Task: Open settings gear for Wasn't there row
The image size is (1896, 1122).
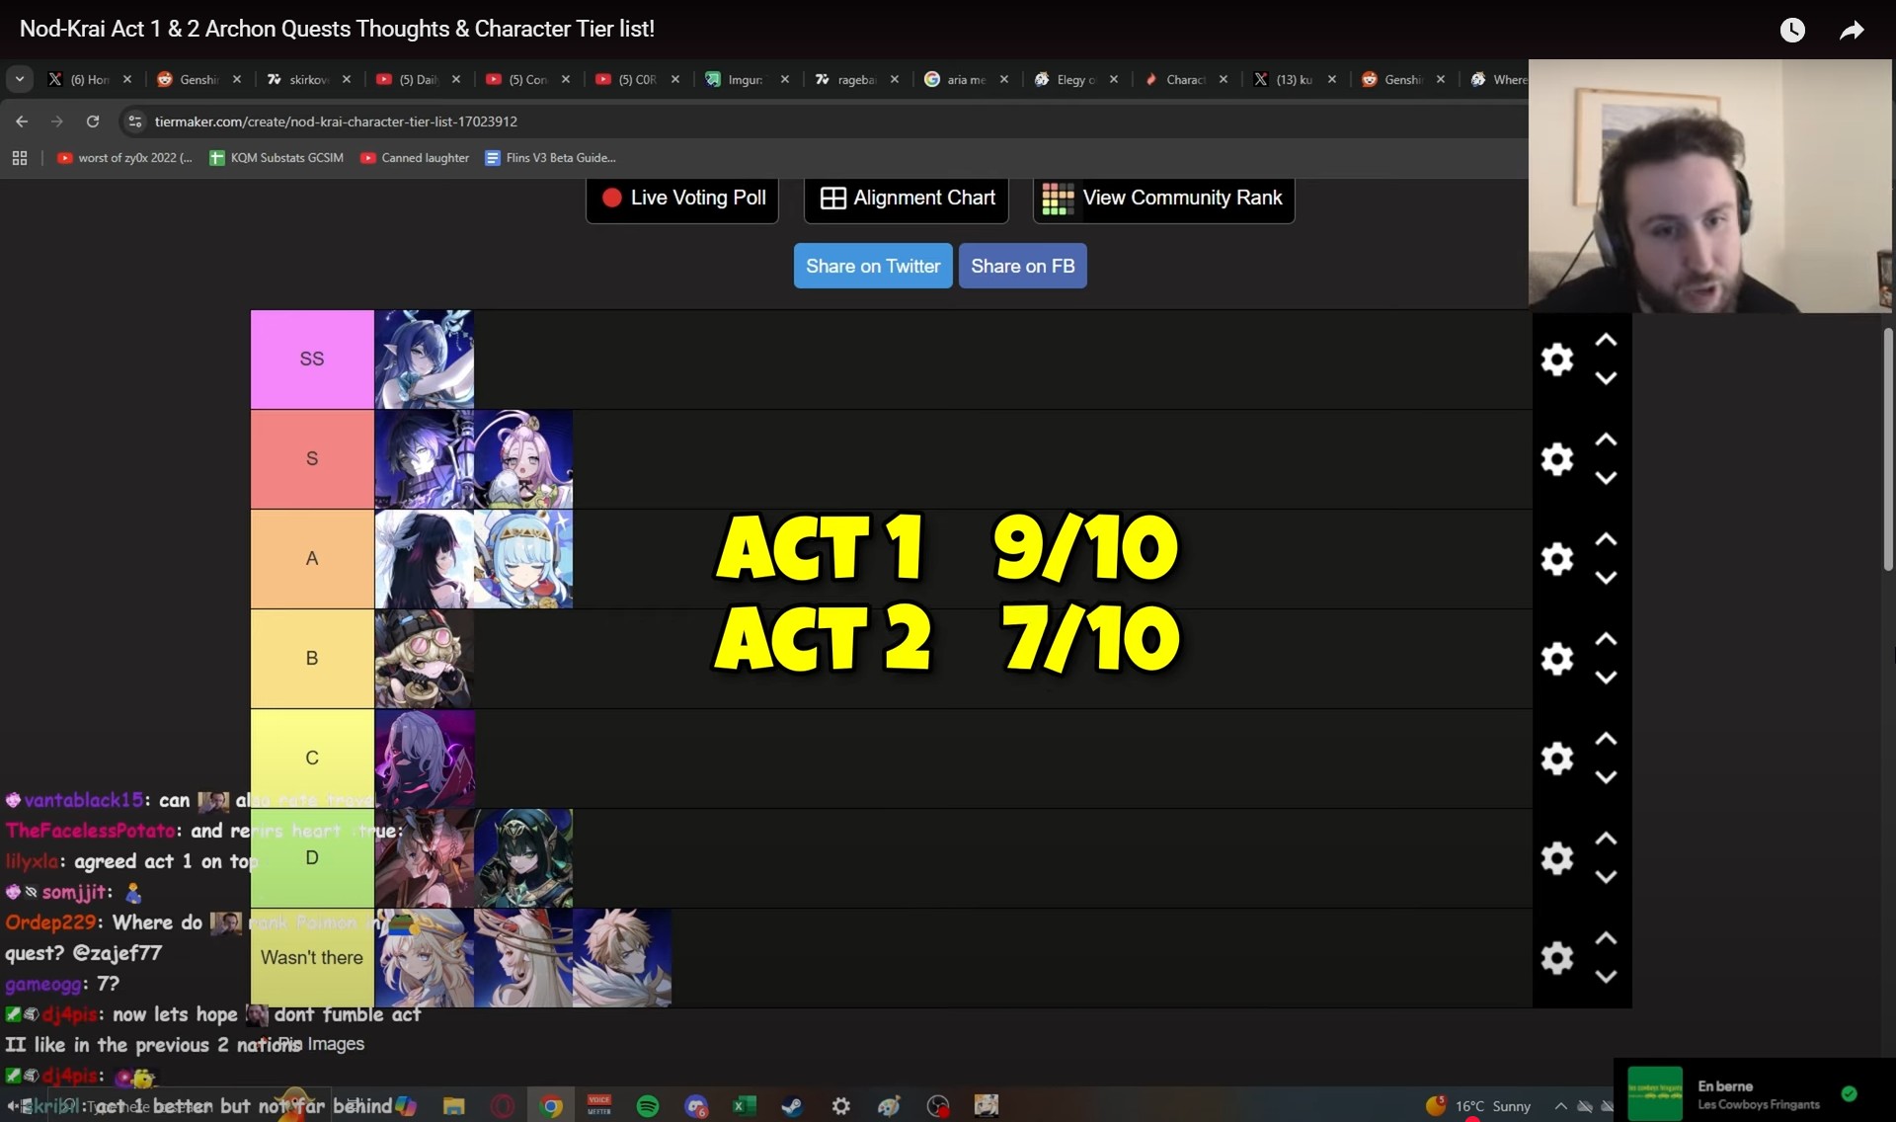Action: click(x=1557, y=958)
